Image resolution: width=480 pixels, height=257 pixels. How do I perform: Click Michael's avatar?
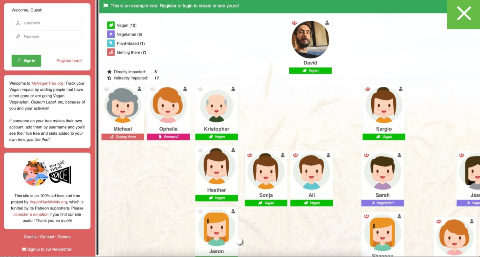123,105
